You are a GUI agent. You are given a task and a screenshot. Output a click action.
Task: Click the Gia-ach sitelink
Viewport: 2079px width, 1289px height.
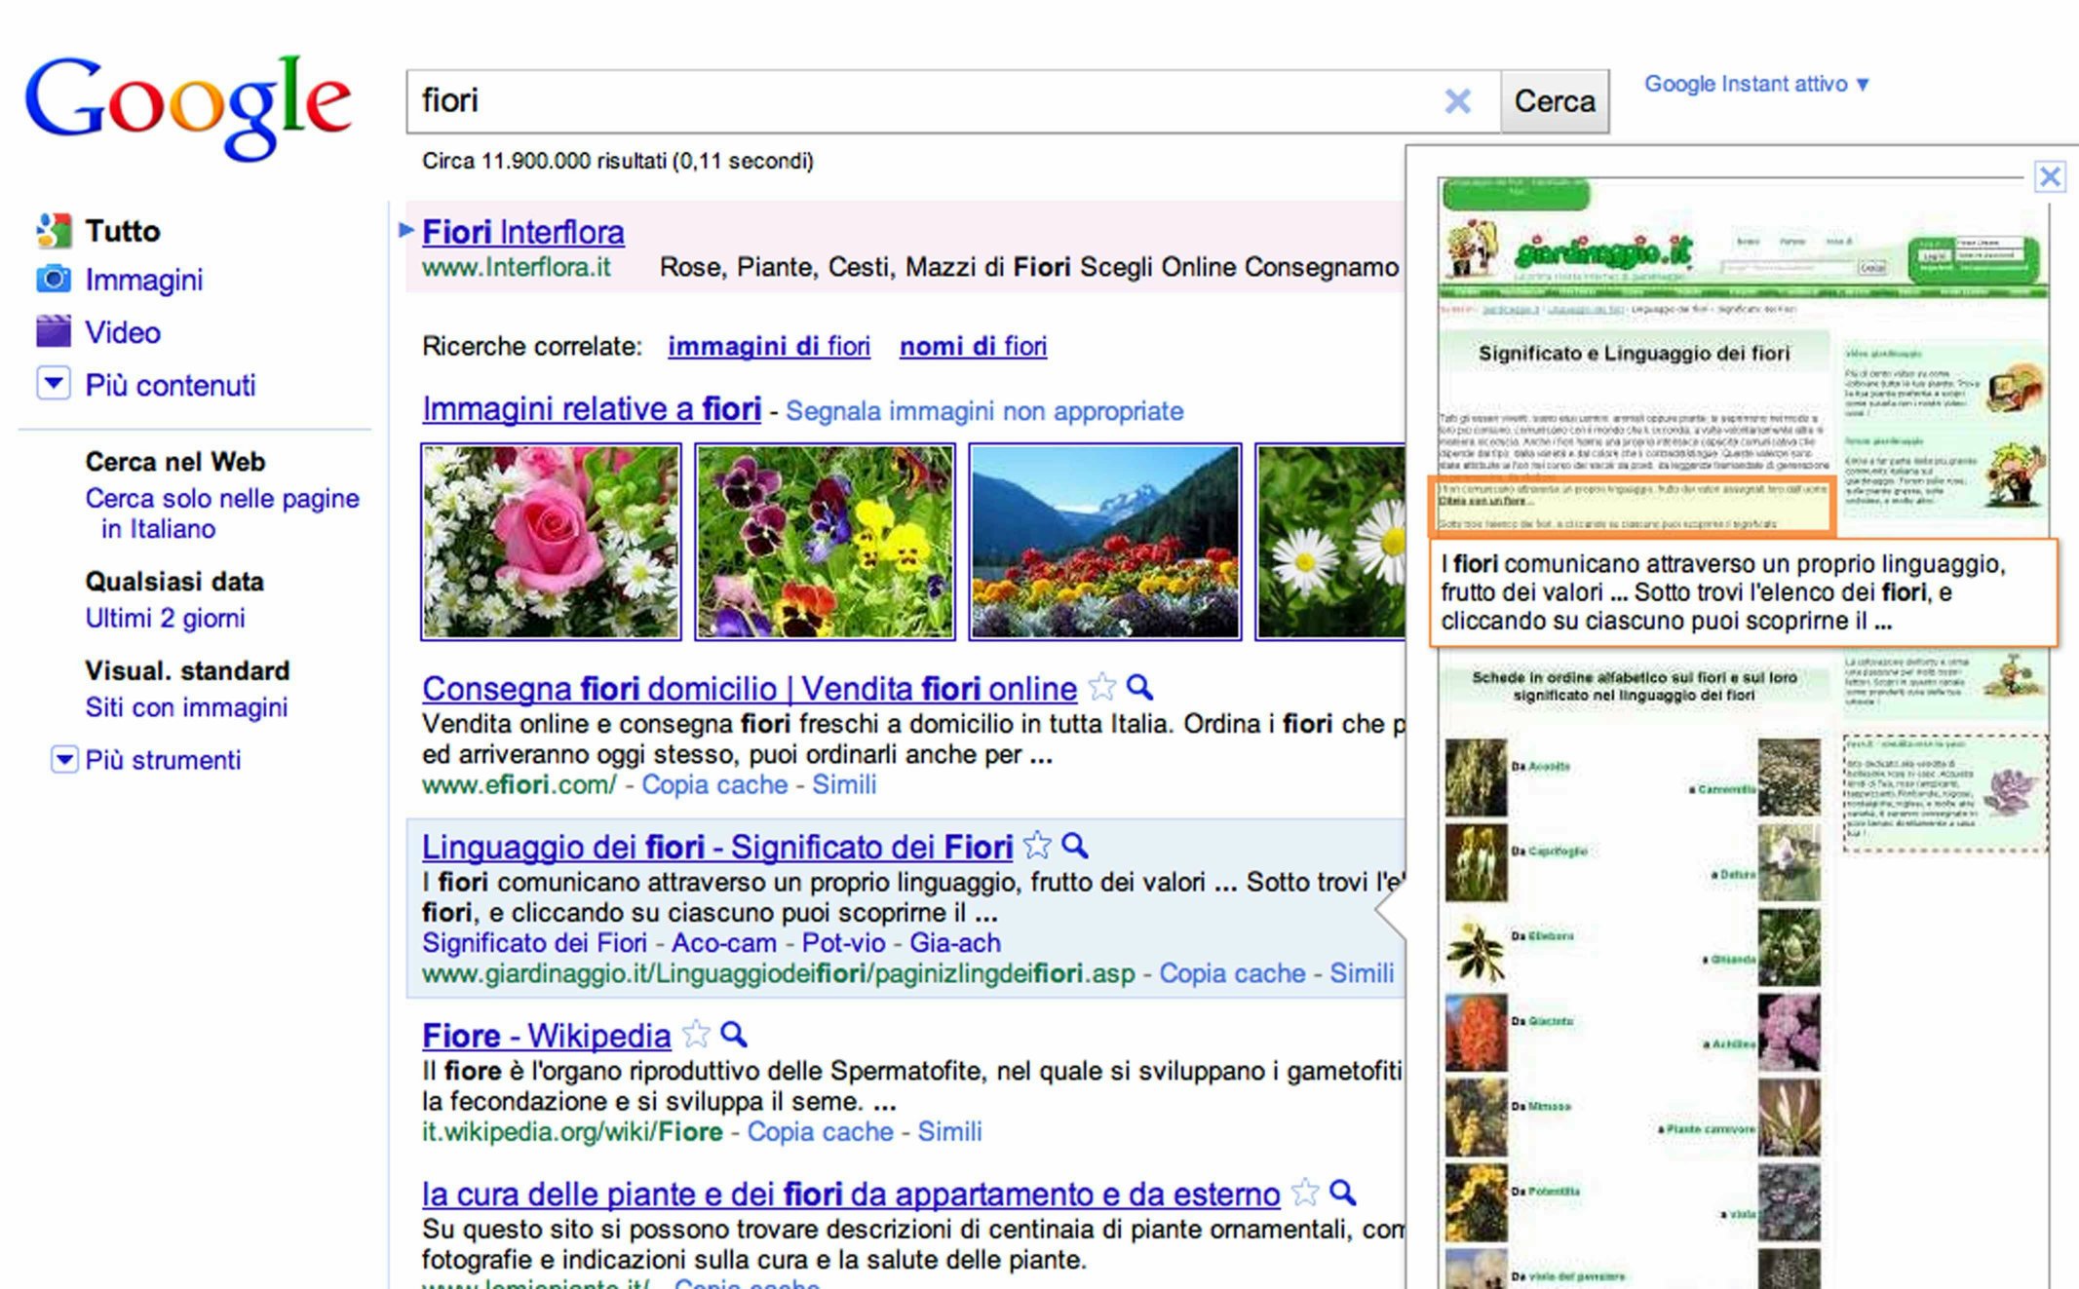955,943
